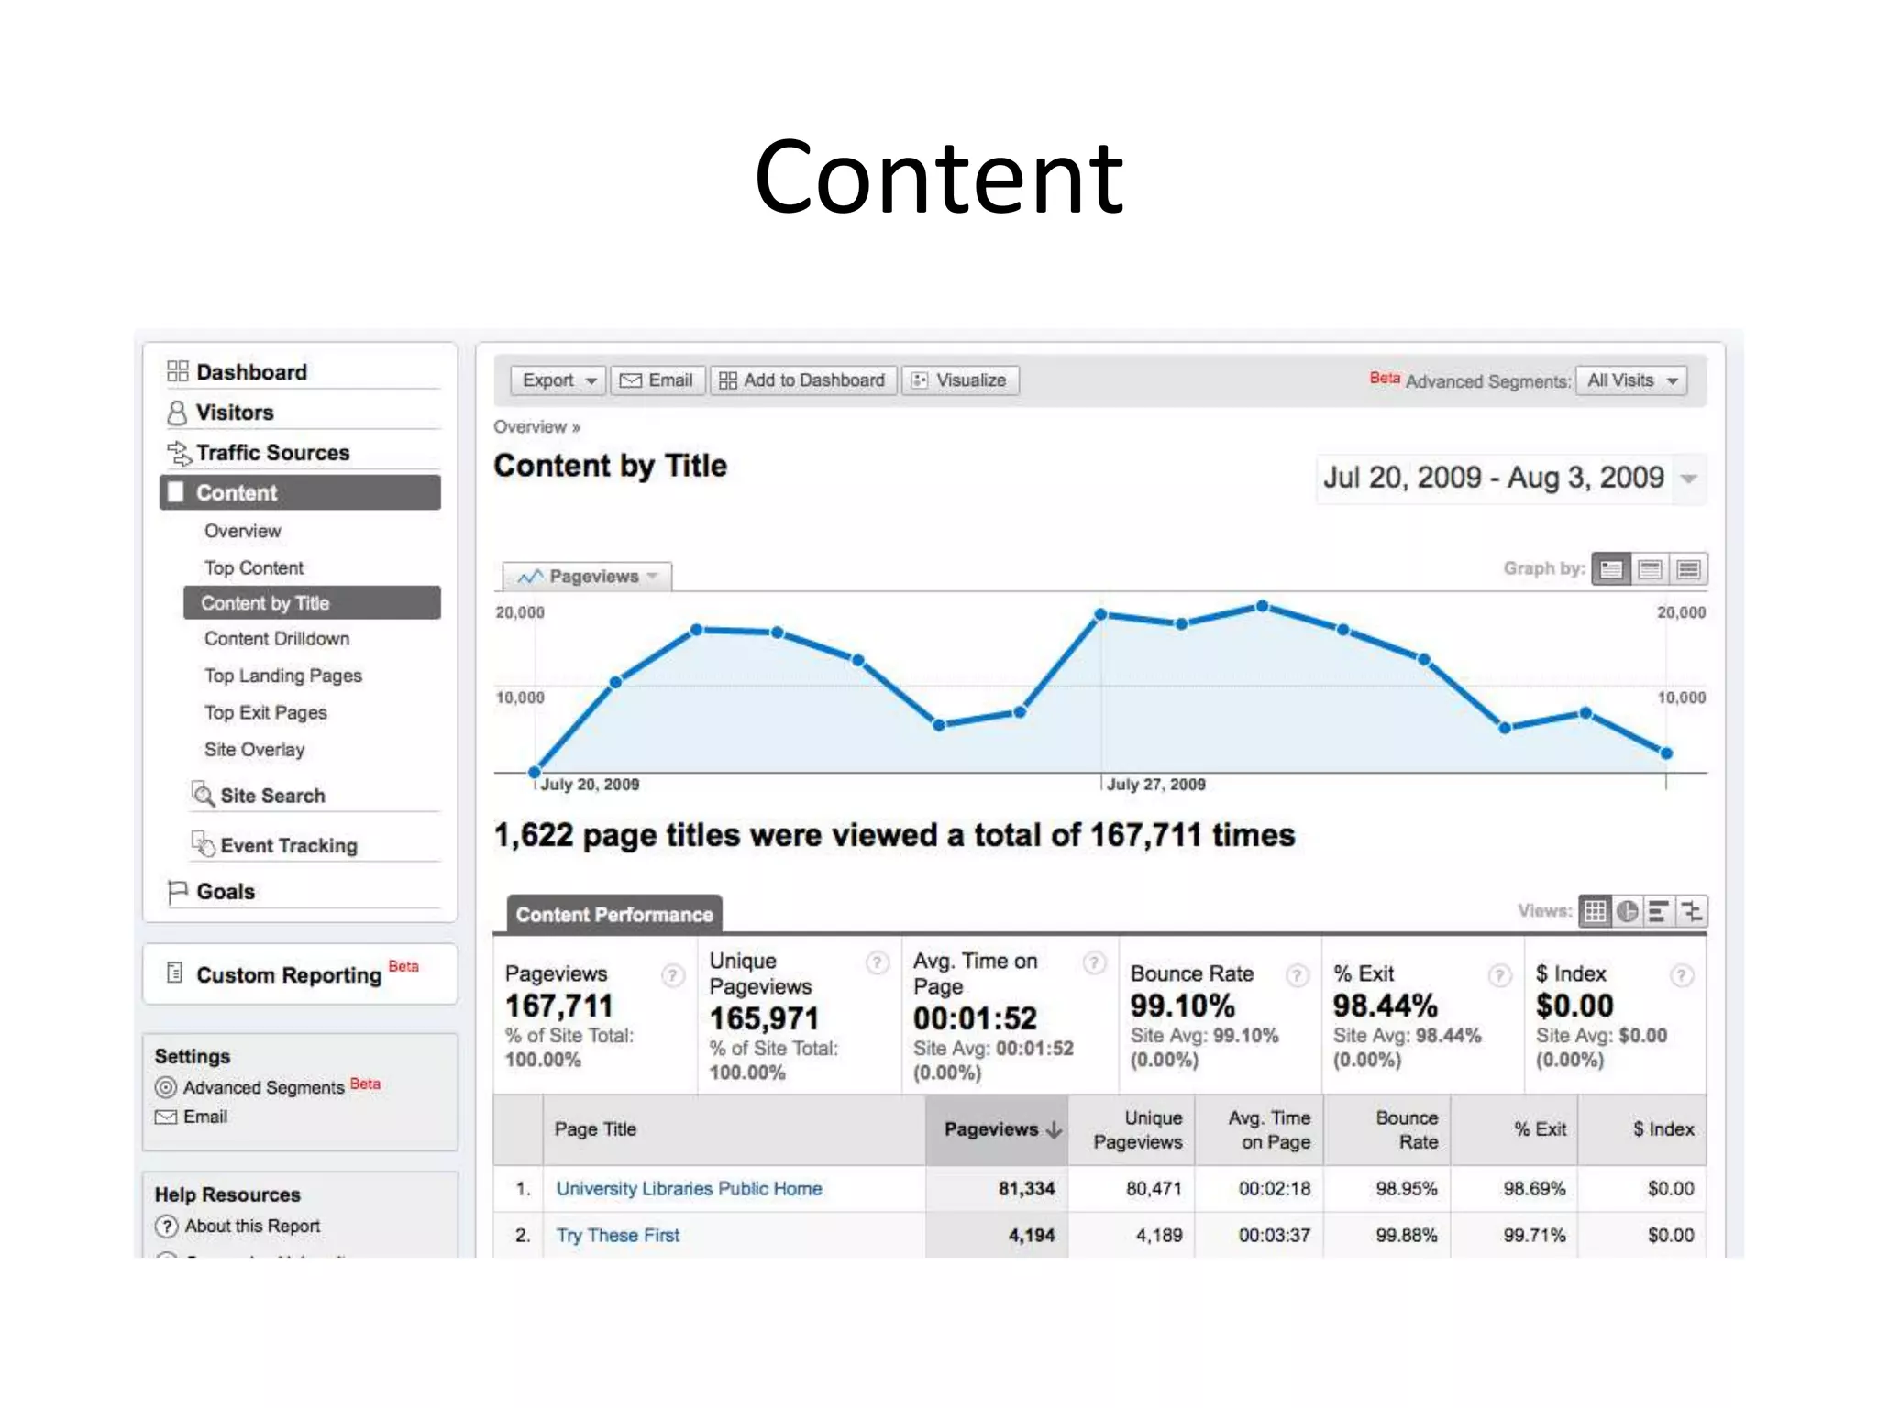Switch to Views performance bar icon
This screenshot has width=1878, height=1408.
point(1658,911)
